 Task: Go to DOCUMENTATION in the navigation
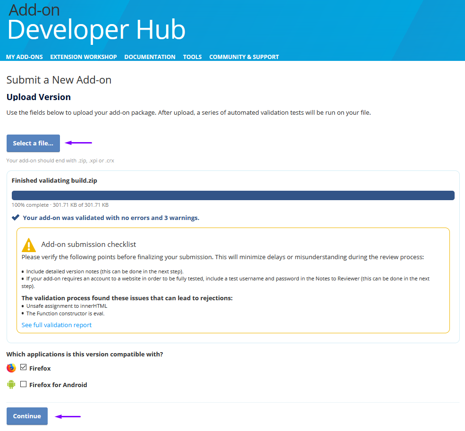click(150, 57)
